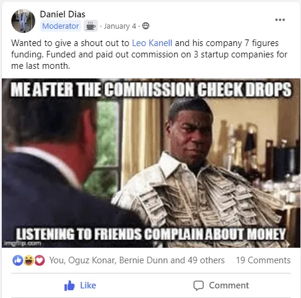The image size is (301, 298).
Task: Open the three-dot post options menu
Action: pyautogui.click(x=280, y=20)
